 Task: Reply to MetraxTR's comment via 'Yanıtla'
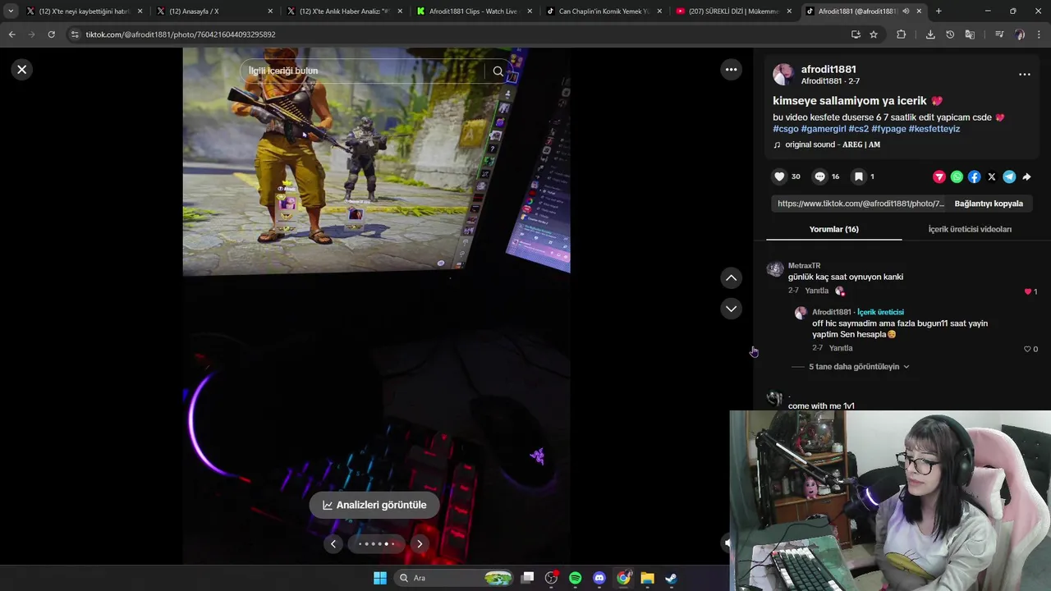click(816, 291)
